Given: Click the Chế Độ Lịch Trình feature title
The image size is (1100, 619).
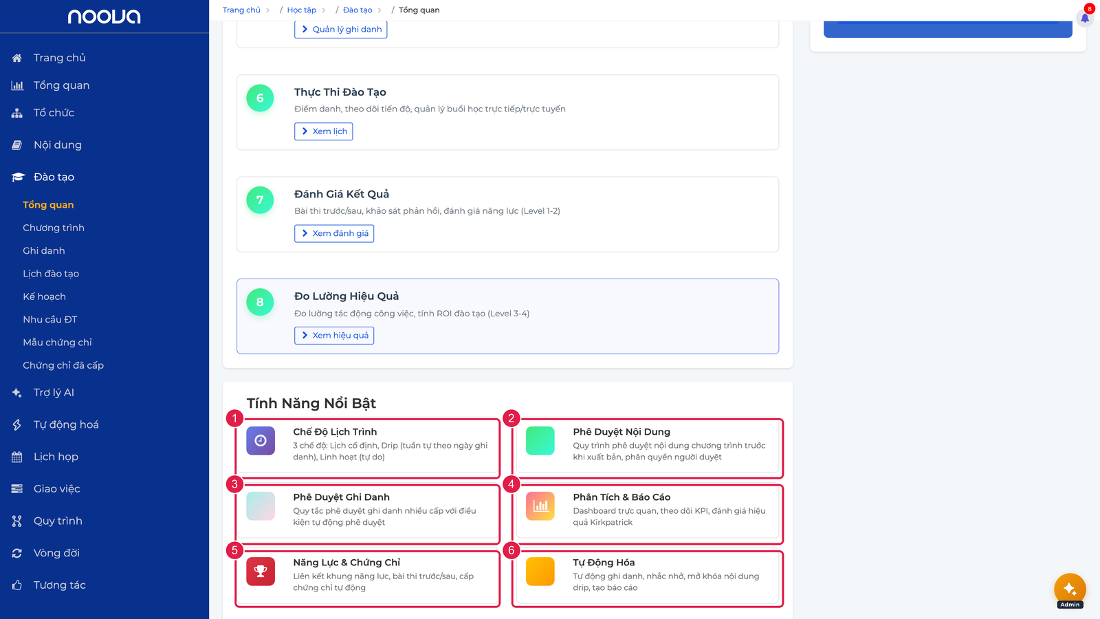Looking at the screenshot, I should pyautogui.click(x=335, y=432).
